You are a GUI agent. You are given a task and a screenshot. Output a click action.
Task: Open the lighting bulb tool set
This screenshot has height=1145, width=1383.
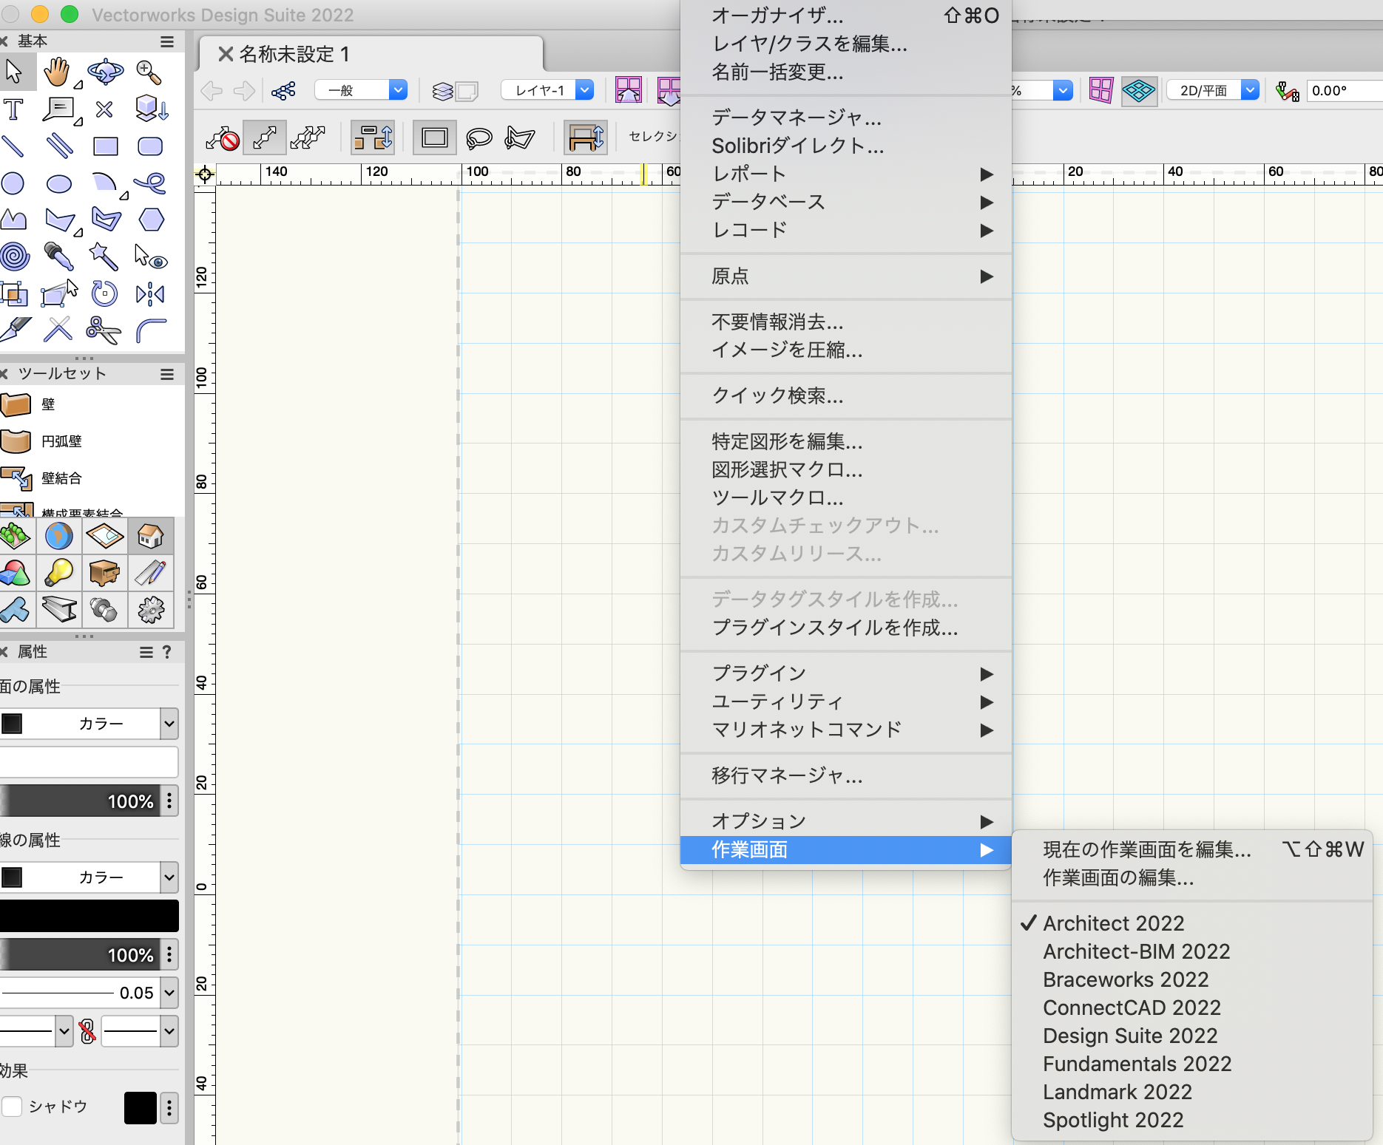(59, 572)
